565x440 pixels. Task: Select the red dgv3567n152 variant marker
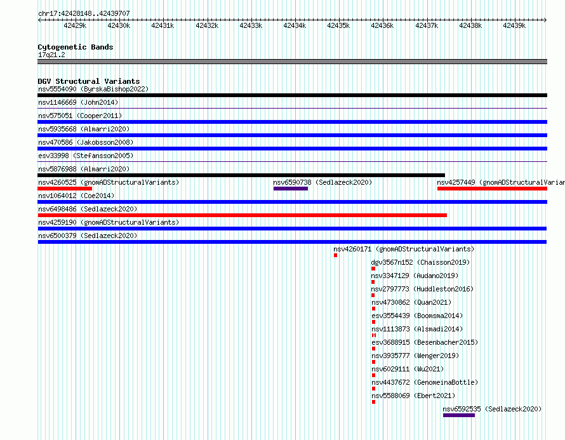373,269
